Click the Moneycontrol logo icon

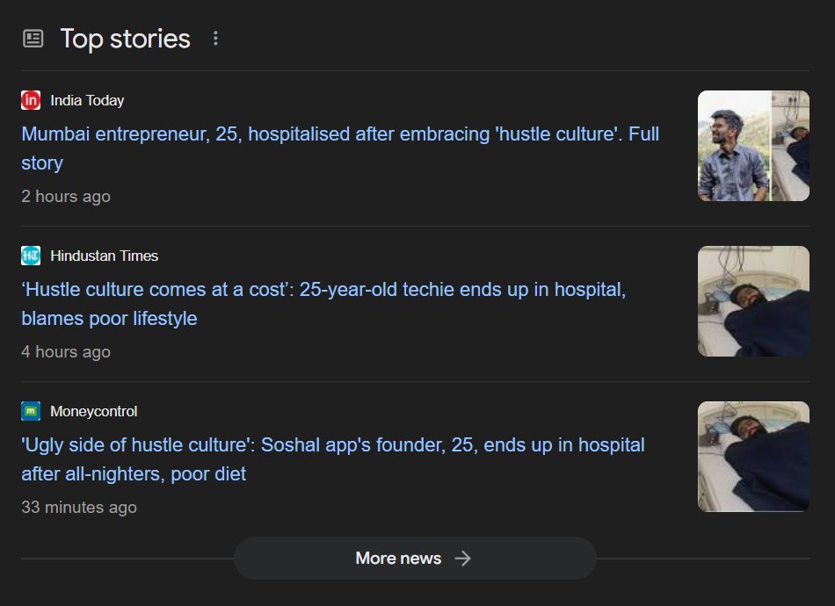point(31,411)
